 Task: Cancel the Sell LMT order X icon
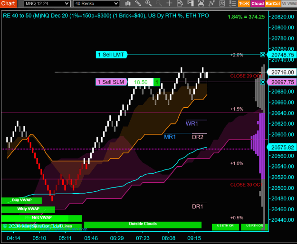tap(263, 55)
